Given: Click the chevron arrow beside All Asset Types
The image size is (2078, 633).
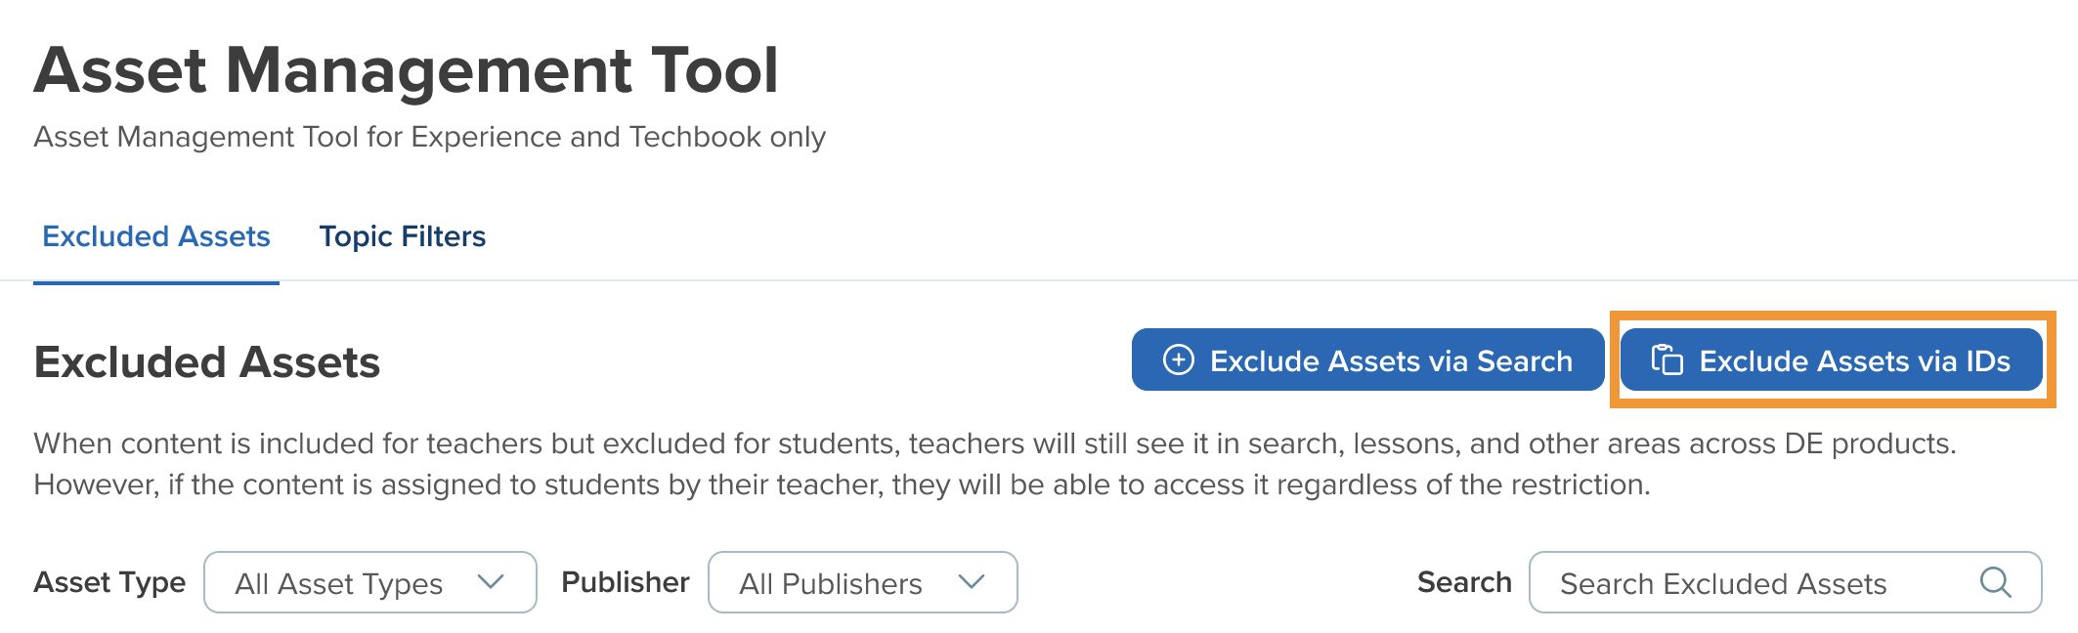Looking at the screenshot, I should coord(491,582).
